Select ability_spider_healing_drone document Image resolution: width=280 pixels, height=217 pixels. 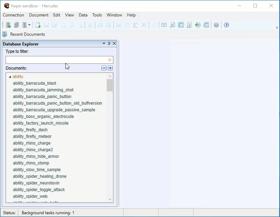click(x=40, y=176)
